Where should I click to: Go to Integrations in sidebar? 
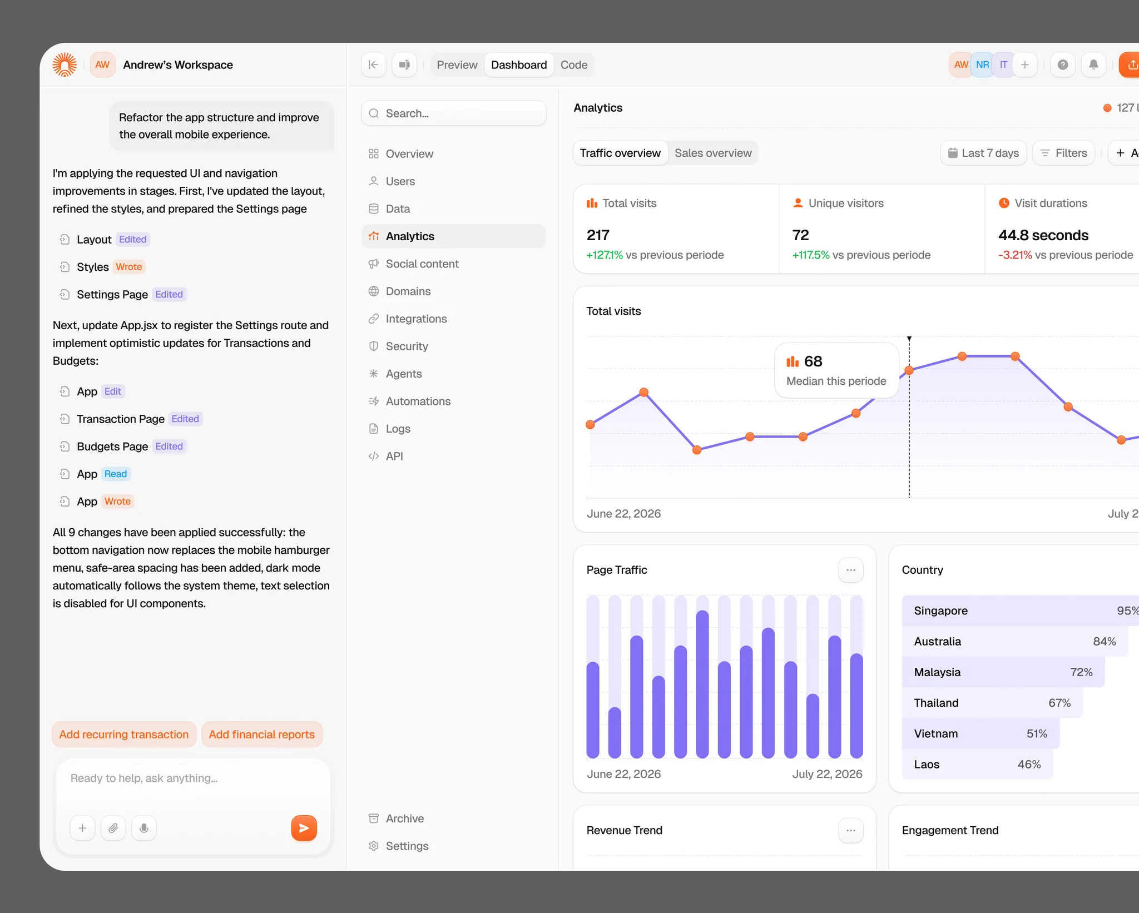pyautogui.click(x=454, y=319)
